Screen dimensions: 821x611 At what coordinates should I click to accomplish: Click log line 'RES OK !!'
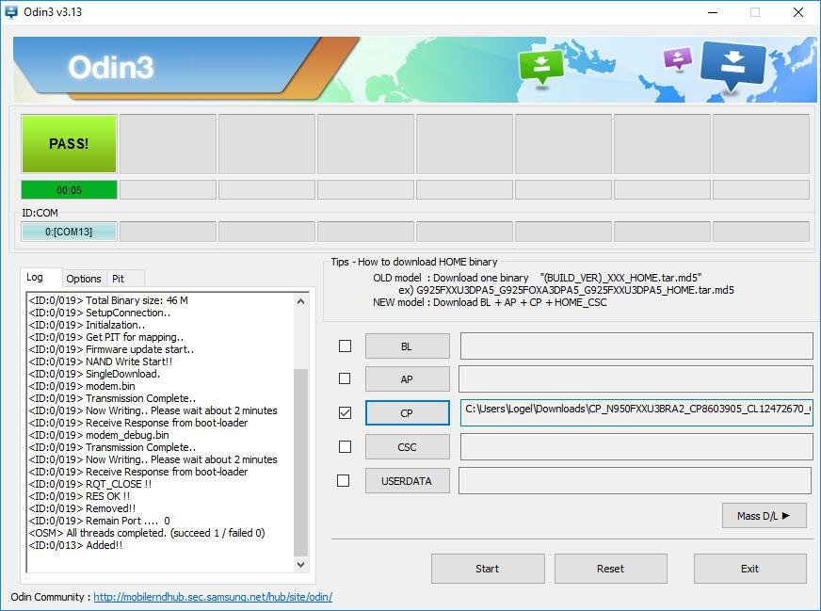click(x=80, y=496)
